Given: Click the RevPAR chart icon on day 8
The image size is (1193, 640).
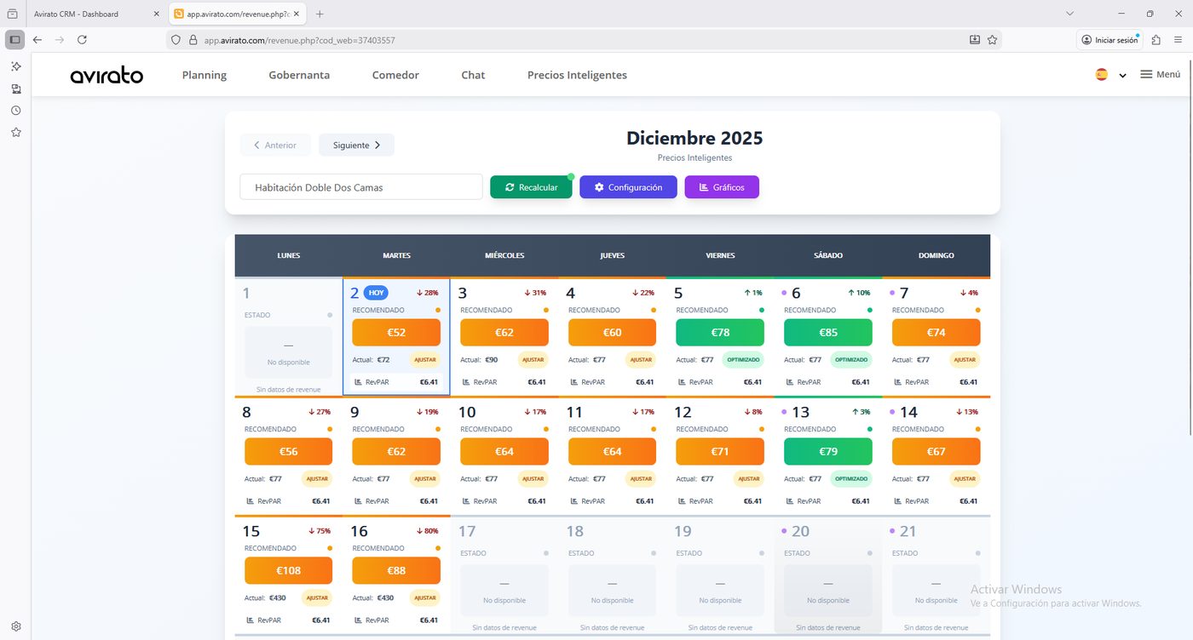Looking at the screenshot, I should point(251,501).
